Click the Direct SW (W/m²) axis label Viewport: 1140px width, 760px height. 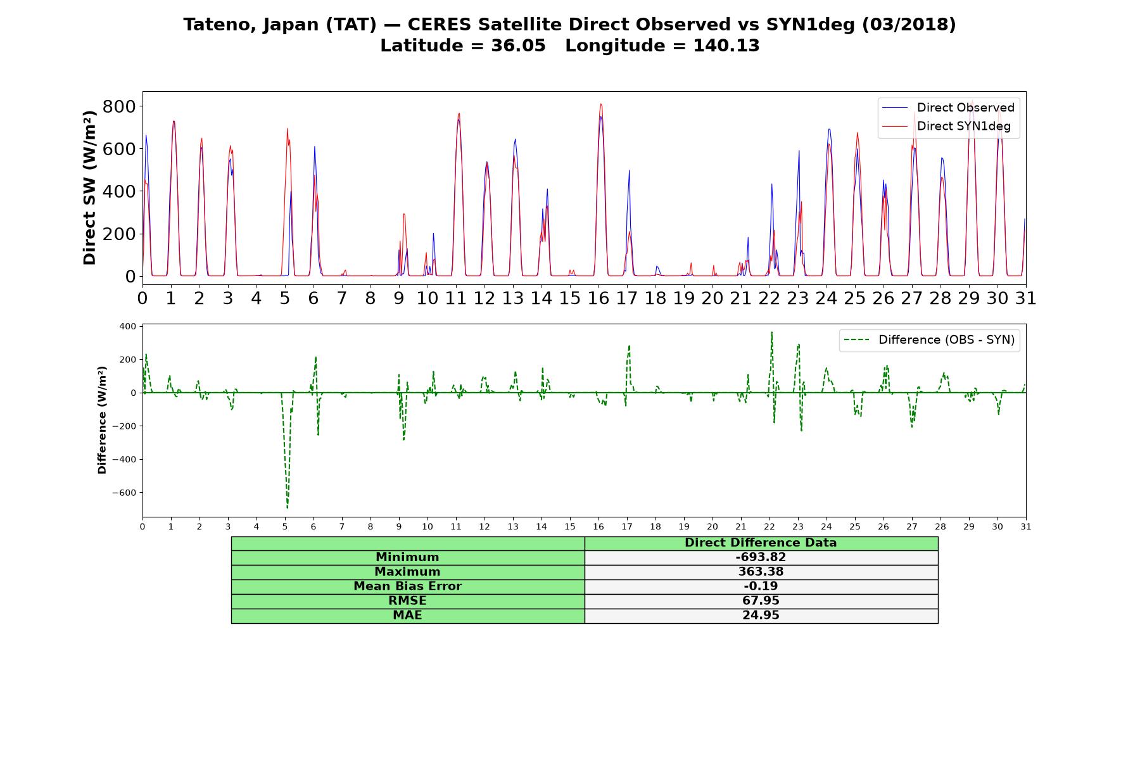click(x=89, y=187)
